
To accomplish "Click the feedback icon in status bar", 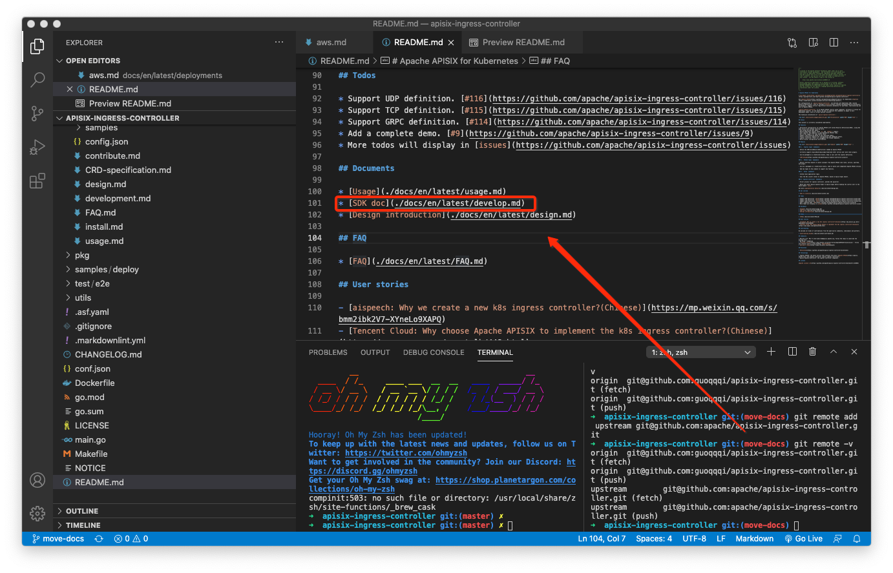I will pyautogui.click(x=838, y=539).
